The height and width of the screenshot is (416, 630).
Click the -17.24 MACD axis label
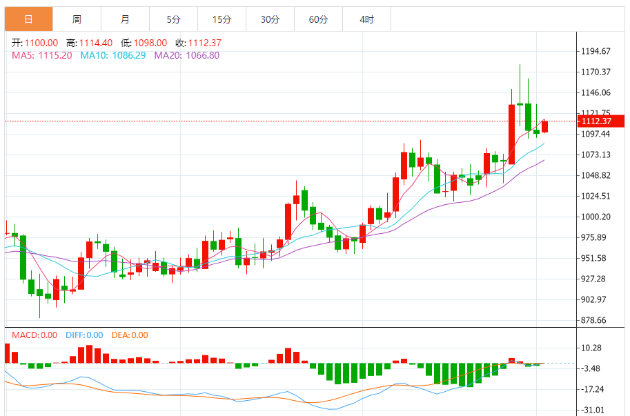click(x=593, y=389)
